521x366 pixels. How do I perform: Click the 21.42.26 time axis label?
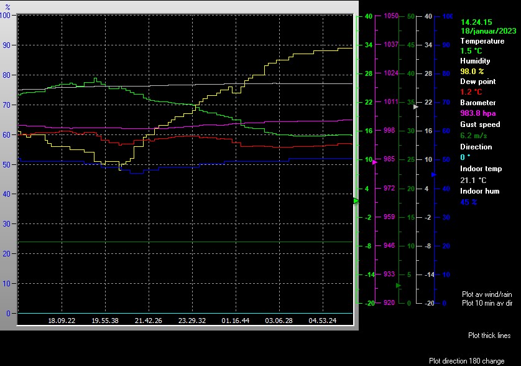pos(149,321)
